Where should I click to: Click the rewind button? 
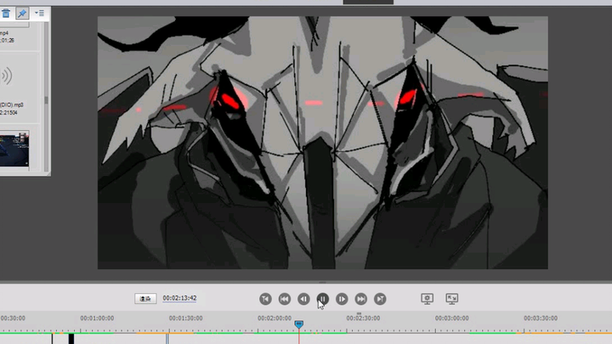coord(285,299)
